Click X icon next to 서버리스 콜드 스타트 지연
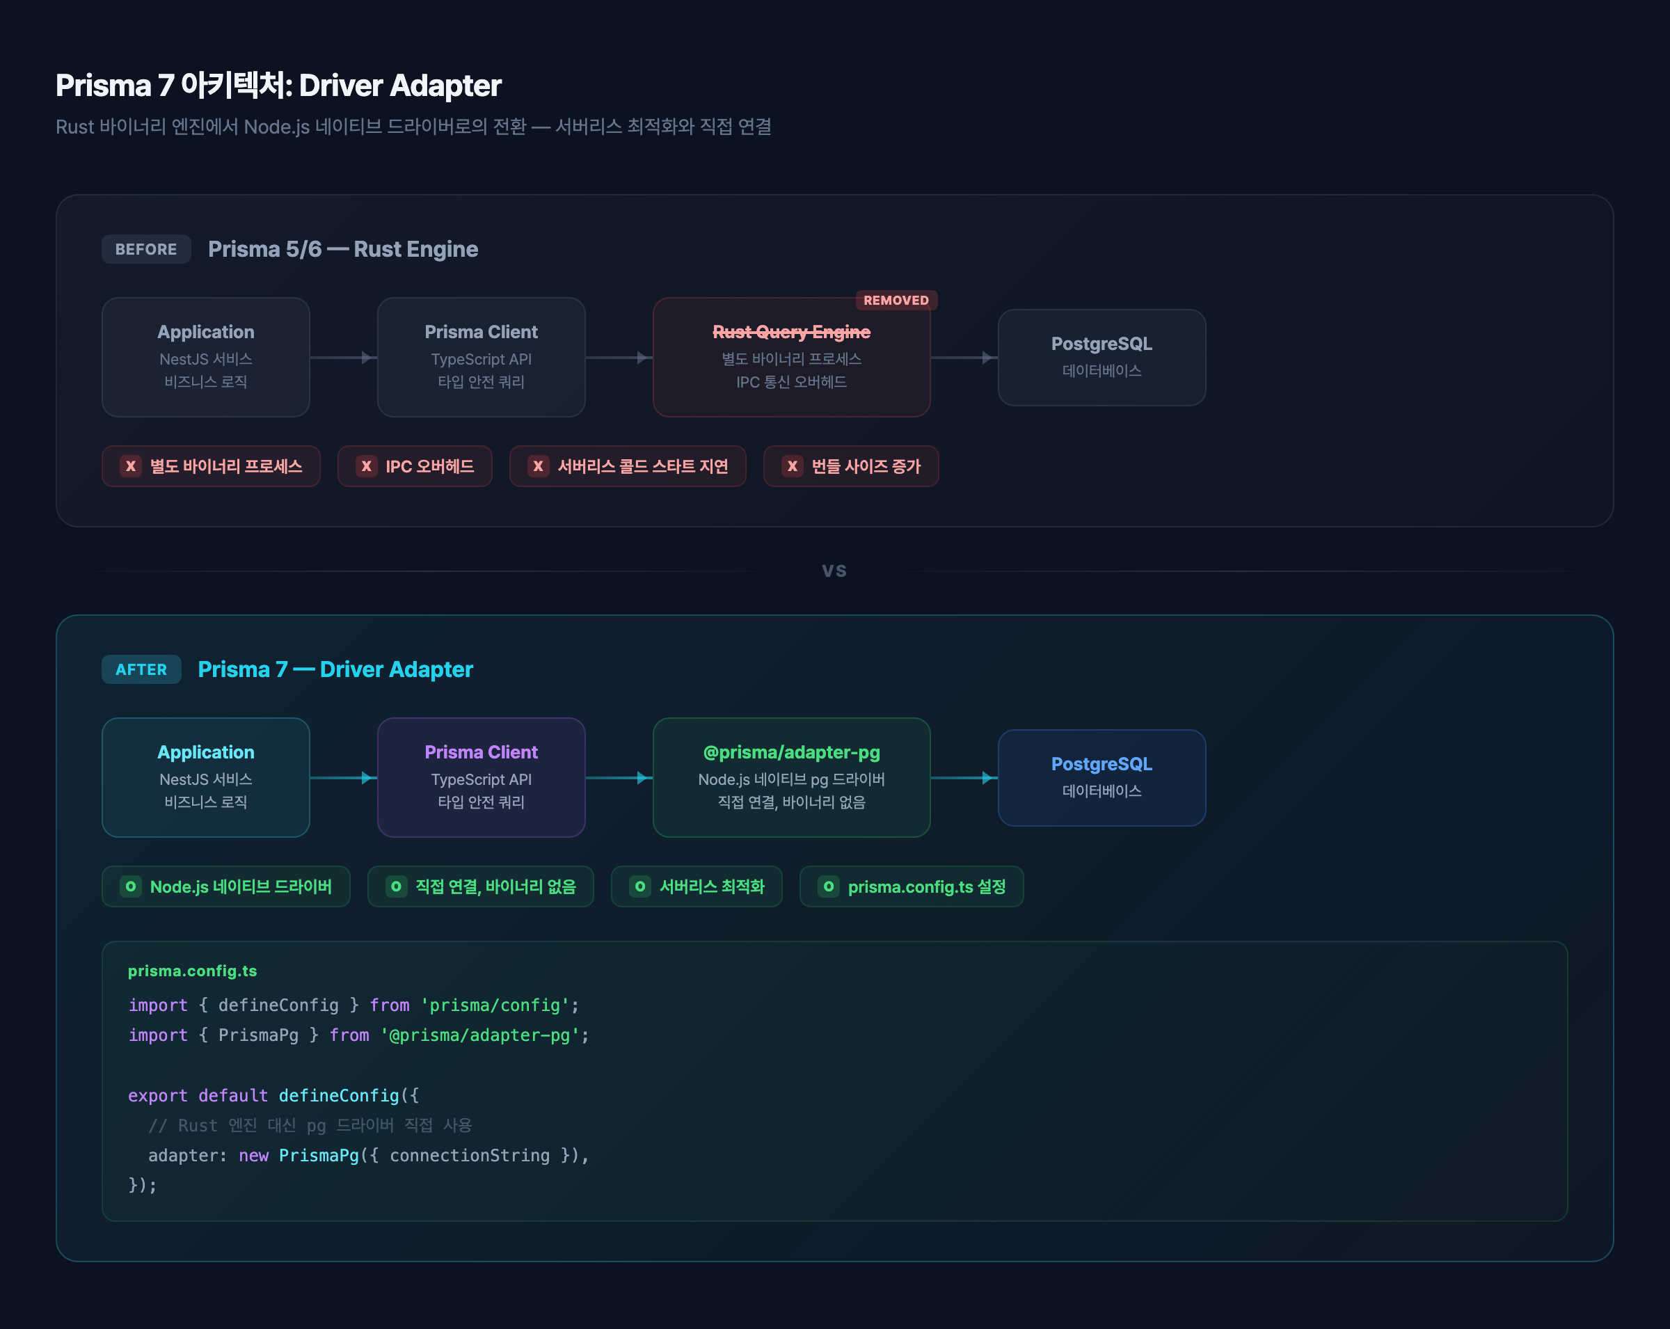The width and height of the screenshot is (1670, 1329). coord(538,466)
